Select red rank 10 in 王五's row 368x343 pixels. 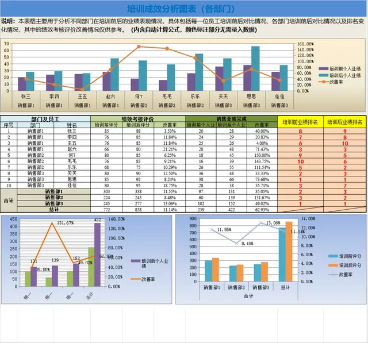[345, 143]
